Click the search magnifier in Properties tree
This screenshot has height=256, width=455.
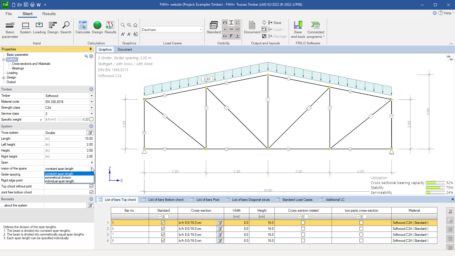(x=86, y=56)
